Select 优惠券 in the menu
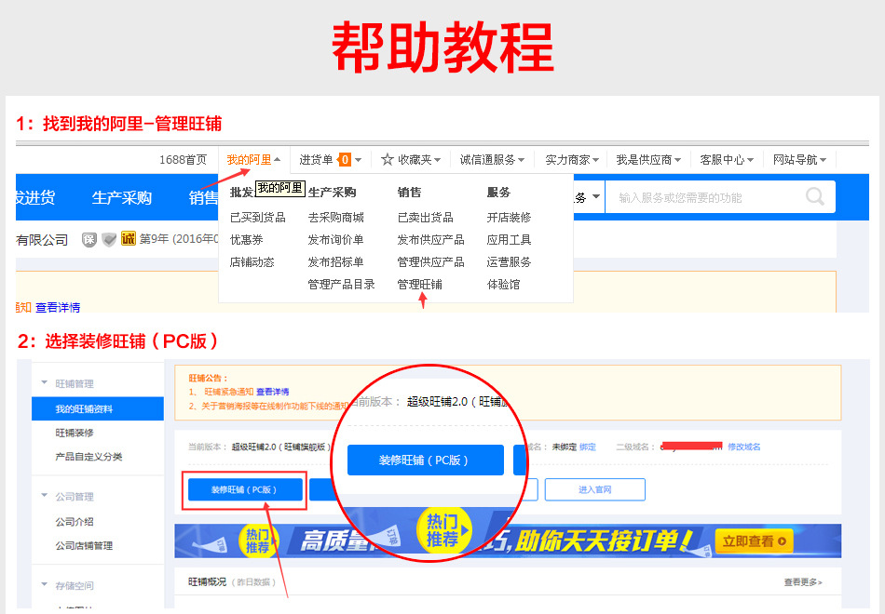Screen dimensions: 885x614 pyautogui.click(x=246, y=240)
